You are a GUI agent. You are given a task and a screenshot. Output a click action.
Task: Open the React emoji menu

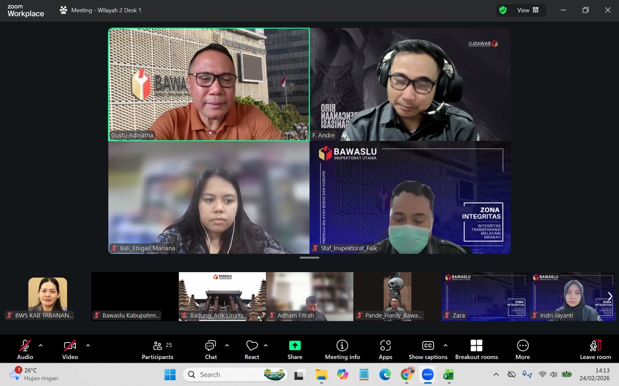(252, 350)
